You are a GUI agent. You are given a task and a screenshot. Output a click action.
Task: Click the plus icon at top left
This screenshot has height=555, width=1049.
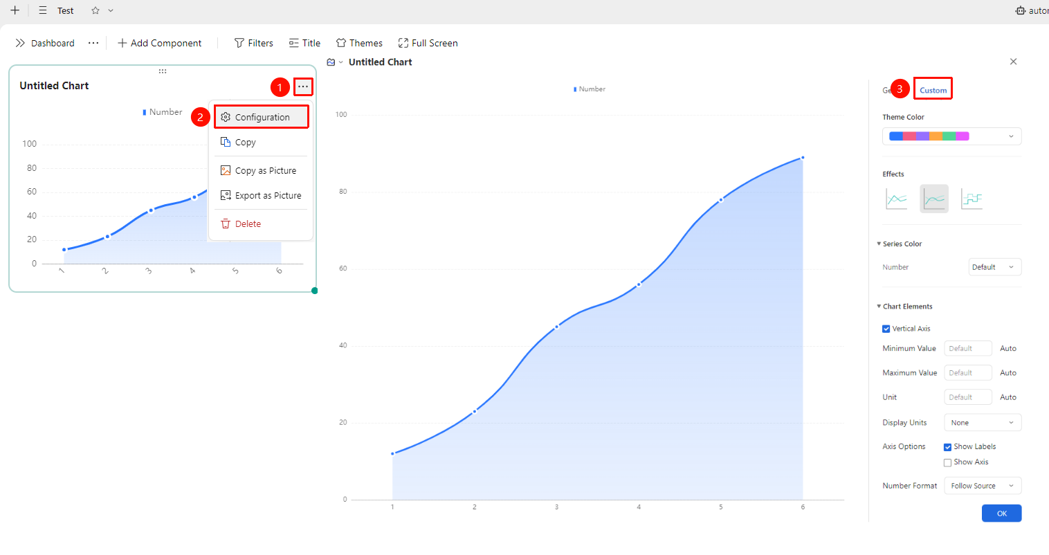tap(15, 10)
